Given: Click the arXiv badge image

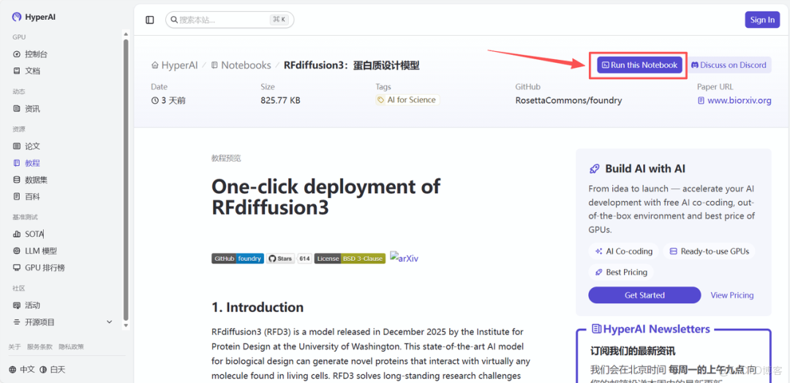Looking at the screenshot, I should (404, 258).
